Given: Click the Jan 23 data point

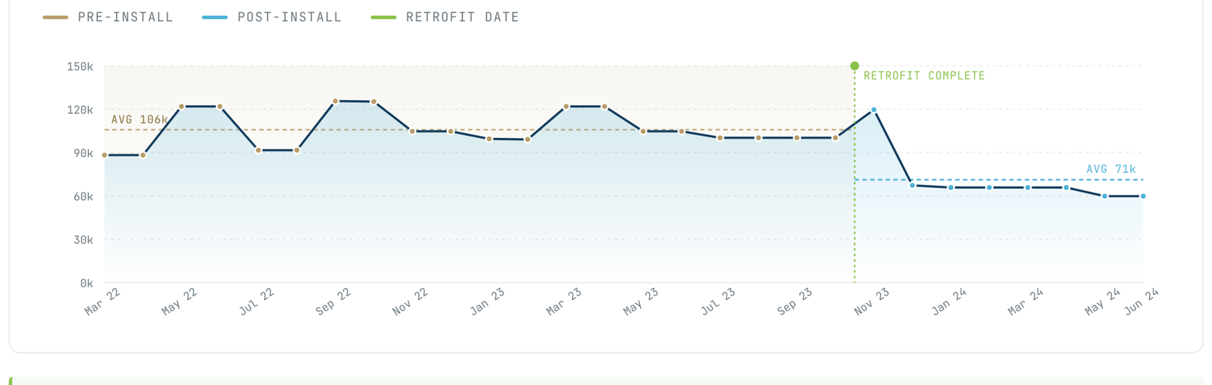Looking at the screenshot, I should tap(489, 139).
